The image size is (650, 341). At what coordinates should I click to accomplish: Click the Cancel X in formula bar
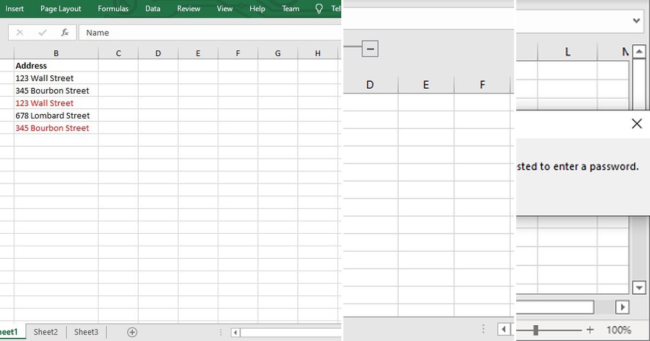(19, 32)
